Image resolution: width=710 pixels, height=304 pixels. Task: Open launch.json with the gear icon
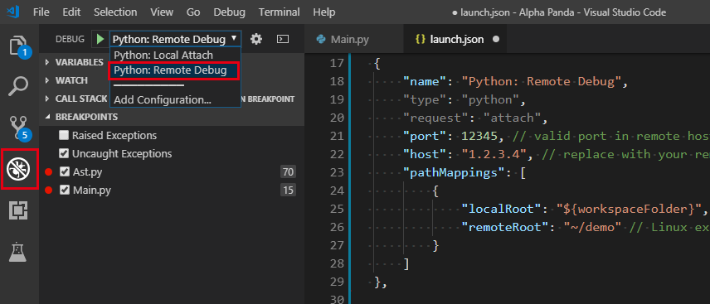coord(256,40)
